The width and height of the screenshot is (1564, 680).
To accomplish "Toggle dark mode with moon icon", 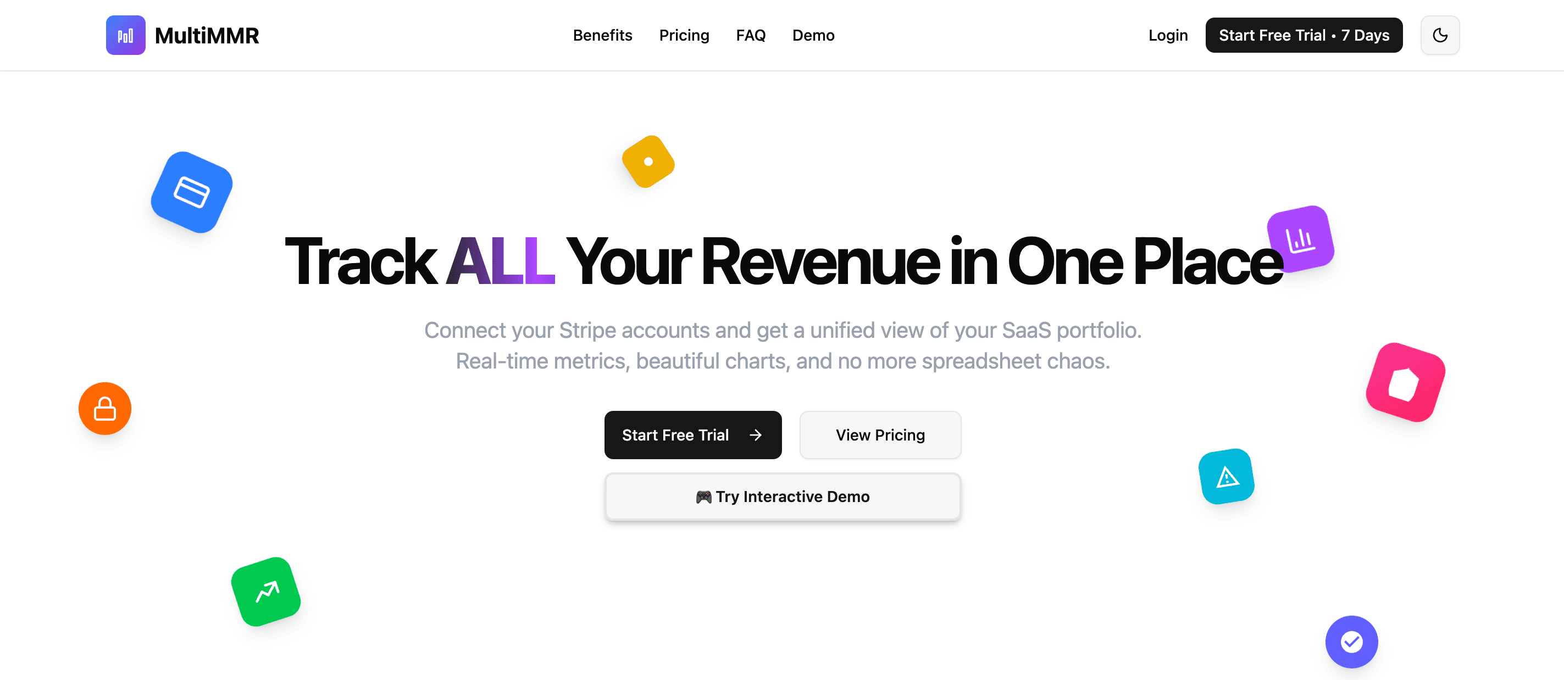I will [x=1440, y=35].
